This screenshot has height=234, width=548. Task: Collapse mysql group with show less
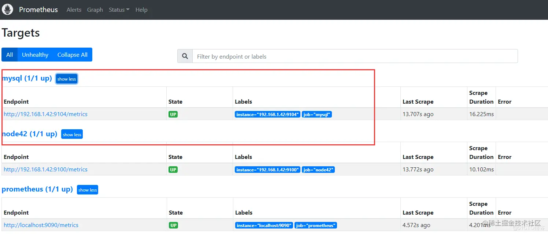[x=67, y=79]
